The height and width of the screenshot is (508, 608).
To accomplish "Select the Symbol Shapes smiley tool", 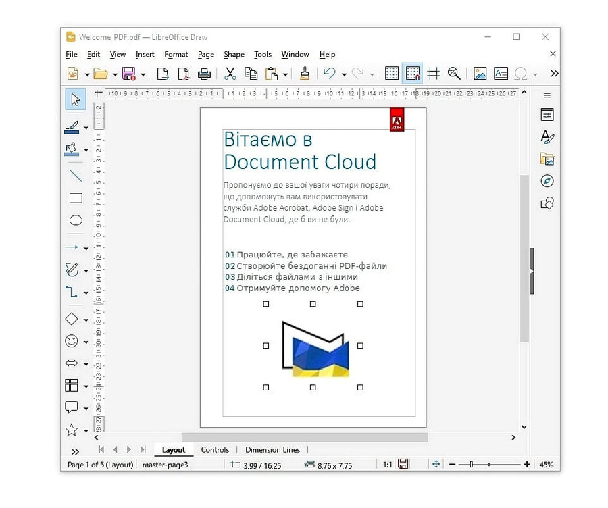I will pyautogui.click(x=72, y=341).
